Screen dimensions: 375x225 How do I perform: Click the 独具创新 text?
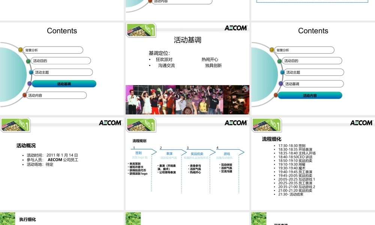pyautogui.click(x=213, y=65)
